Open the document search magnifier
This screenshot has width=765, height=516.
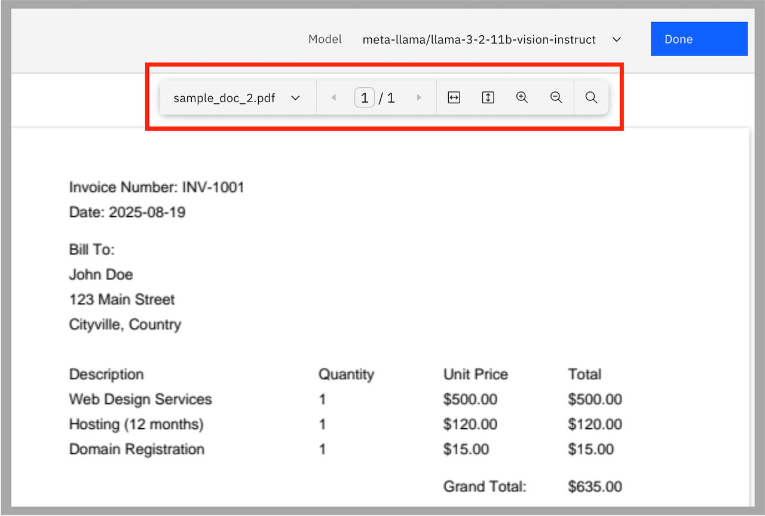coord(591,97)
